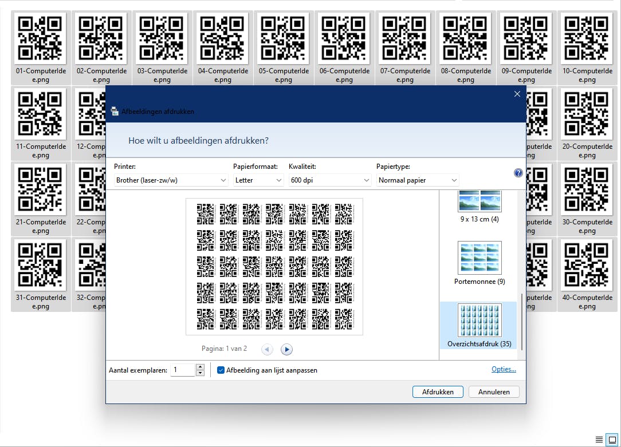Click the blue help question mark icon
Image resolution: width=621 pixels, height=447 pixels.
(518, 173)
